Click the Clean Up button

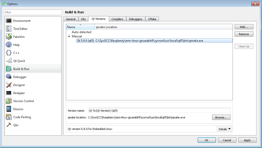pyautogui.click(x=244, y=46)
